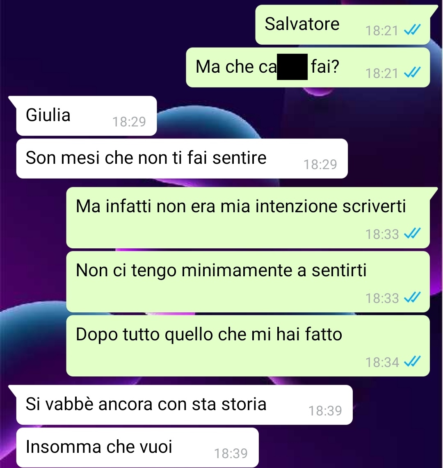Tap the 18:29 timestamp on the Giulia message
Image resolution: width=443 pixels, height=468 pixels.
[129, 122]
